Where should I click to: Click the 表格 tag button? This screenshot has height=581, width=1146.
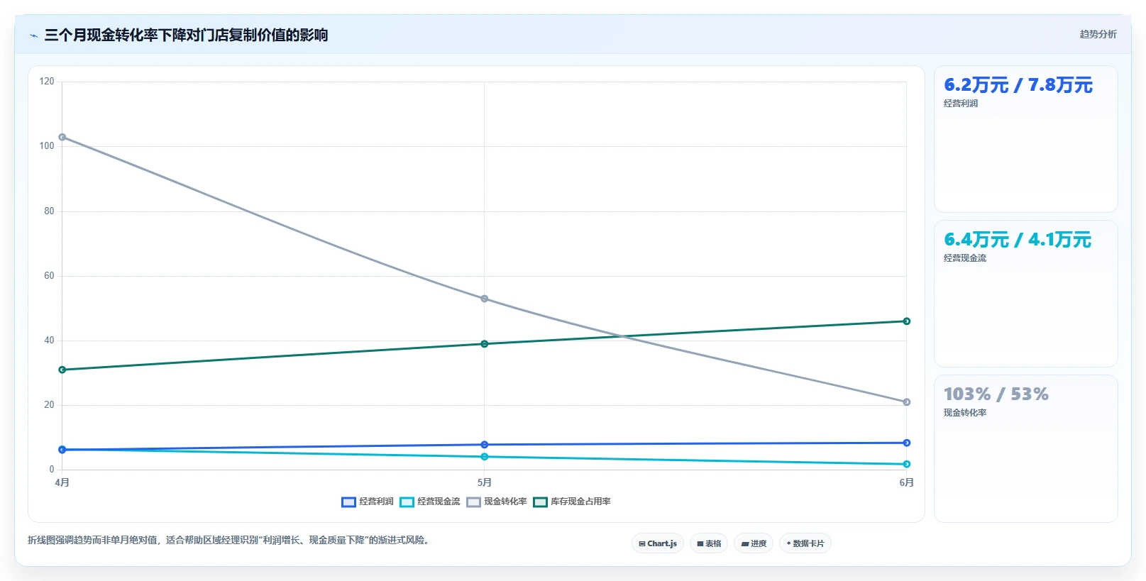tap(709, 543)
